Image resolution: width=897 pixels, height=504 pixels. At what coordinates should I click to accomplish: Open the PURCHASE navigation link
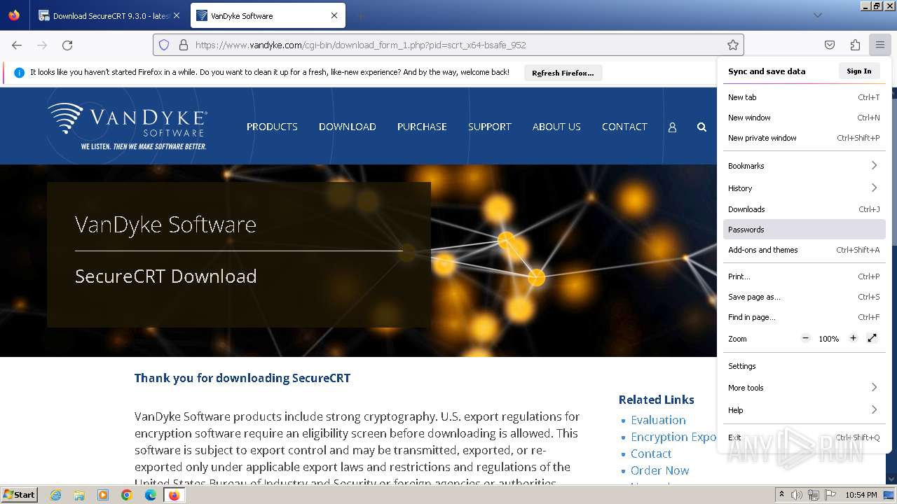click(422, 127)
